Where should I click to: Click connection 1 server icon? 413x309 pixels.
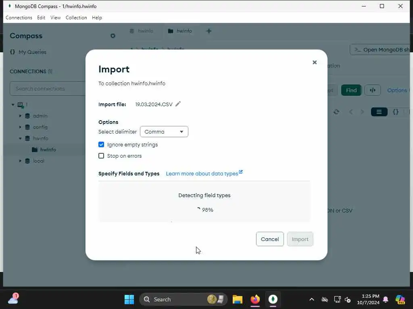21,105
